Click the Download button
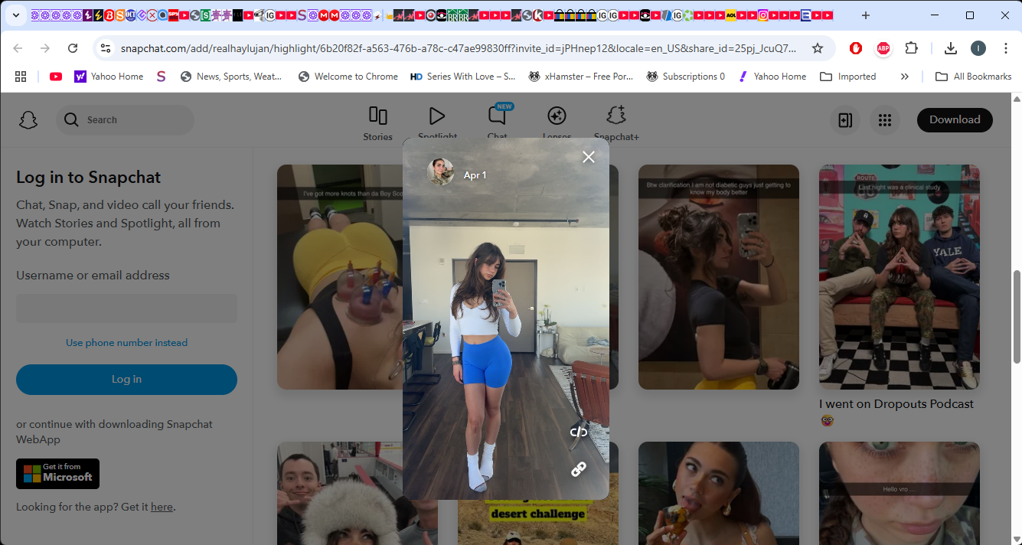1022x545 pixels. click(x=955, y=119)
